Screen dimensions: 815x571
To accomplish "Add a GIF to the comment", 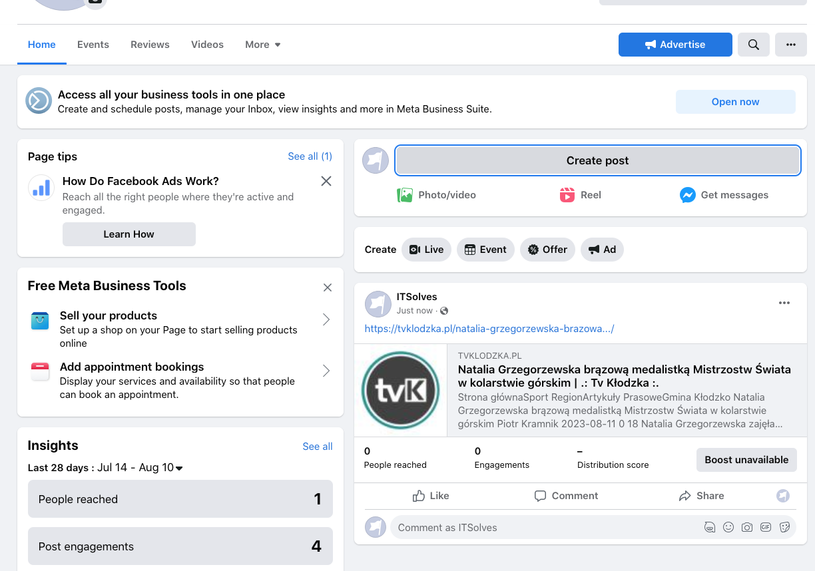I will tap(766, 527).
